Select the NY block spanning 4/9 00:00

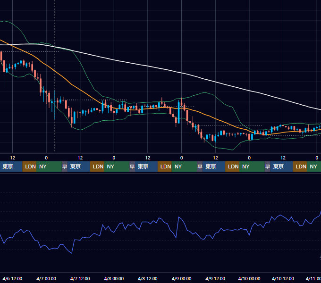pos(184,166)
